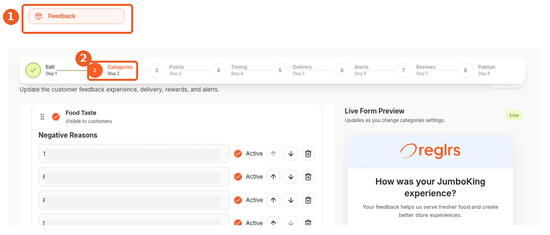Click the Live Form Preview heading
Screen dimensions: 550x235
point(375,111)
